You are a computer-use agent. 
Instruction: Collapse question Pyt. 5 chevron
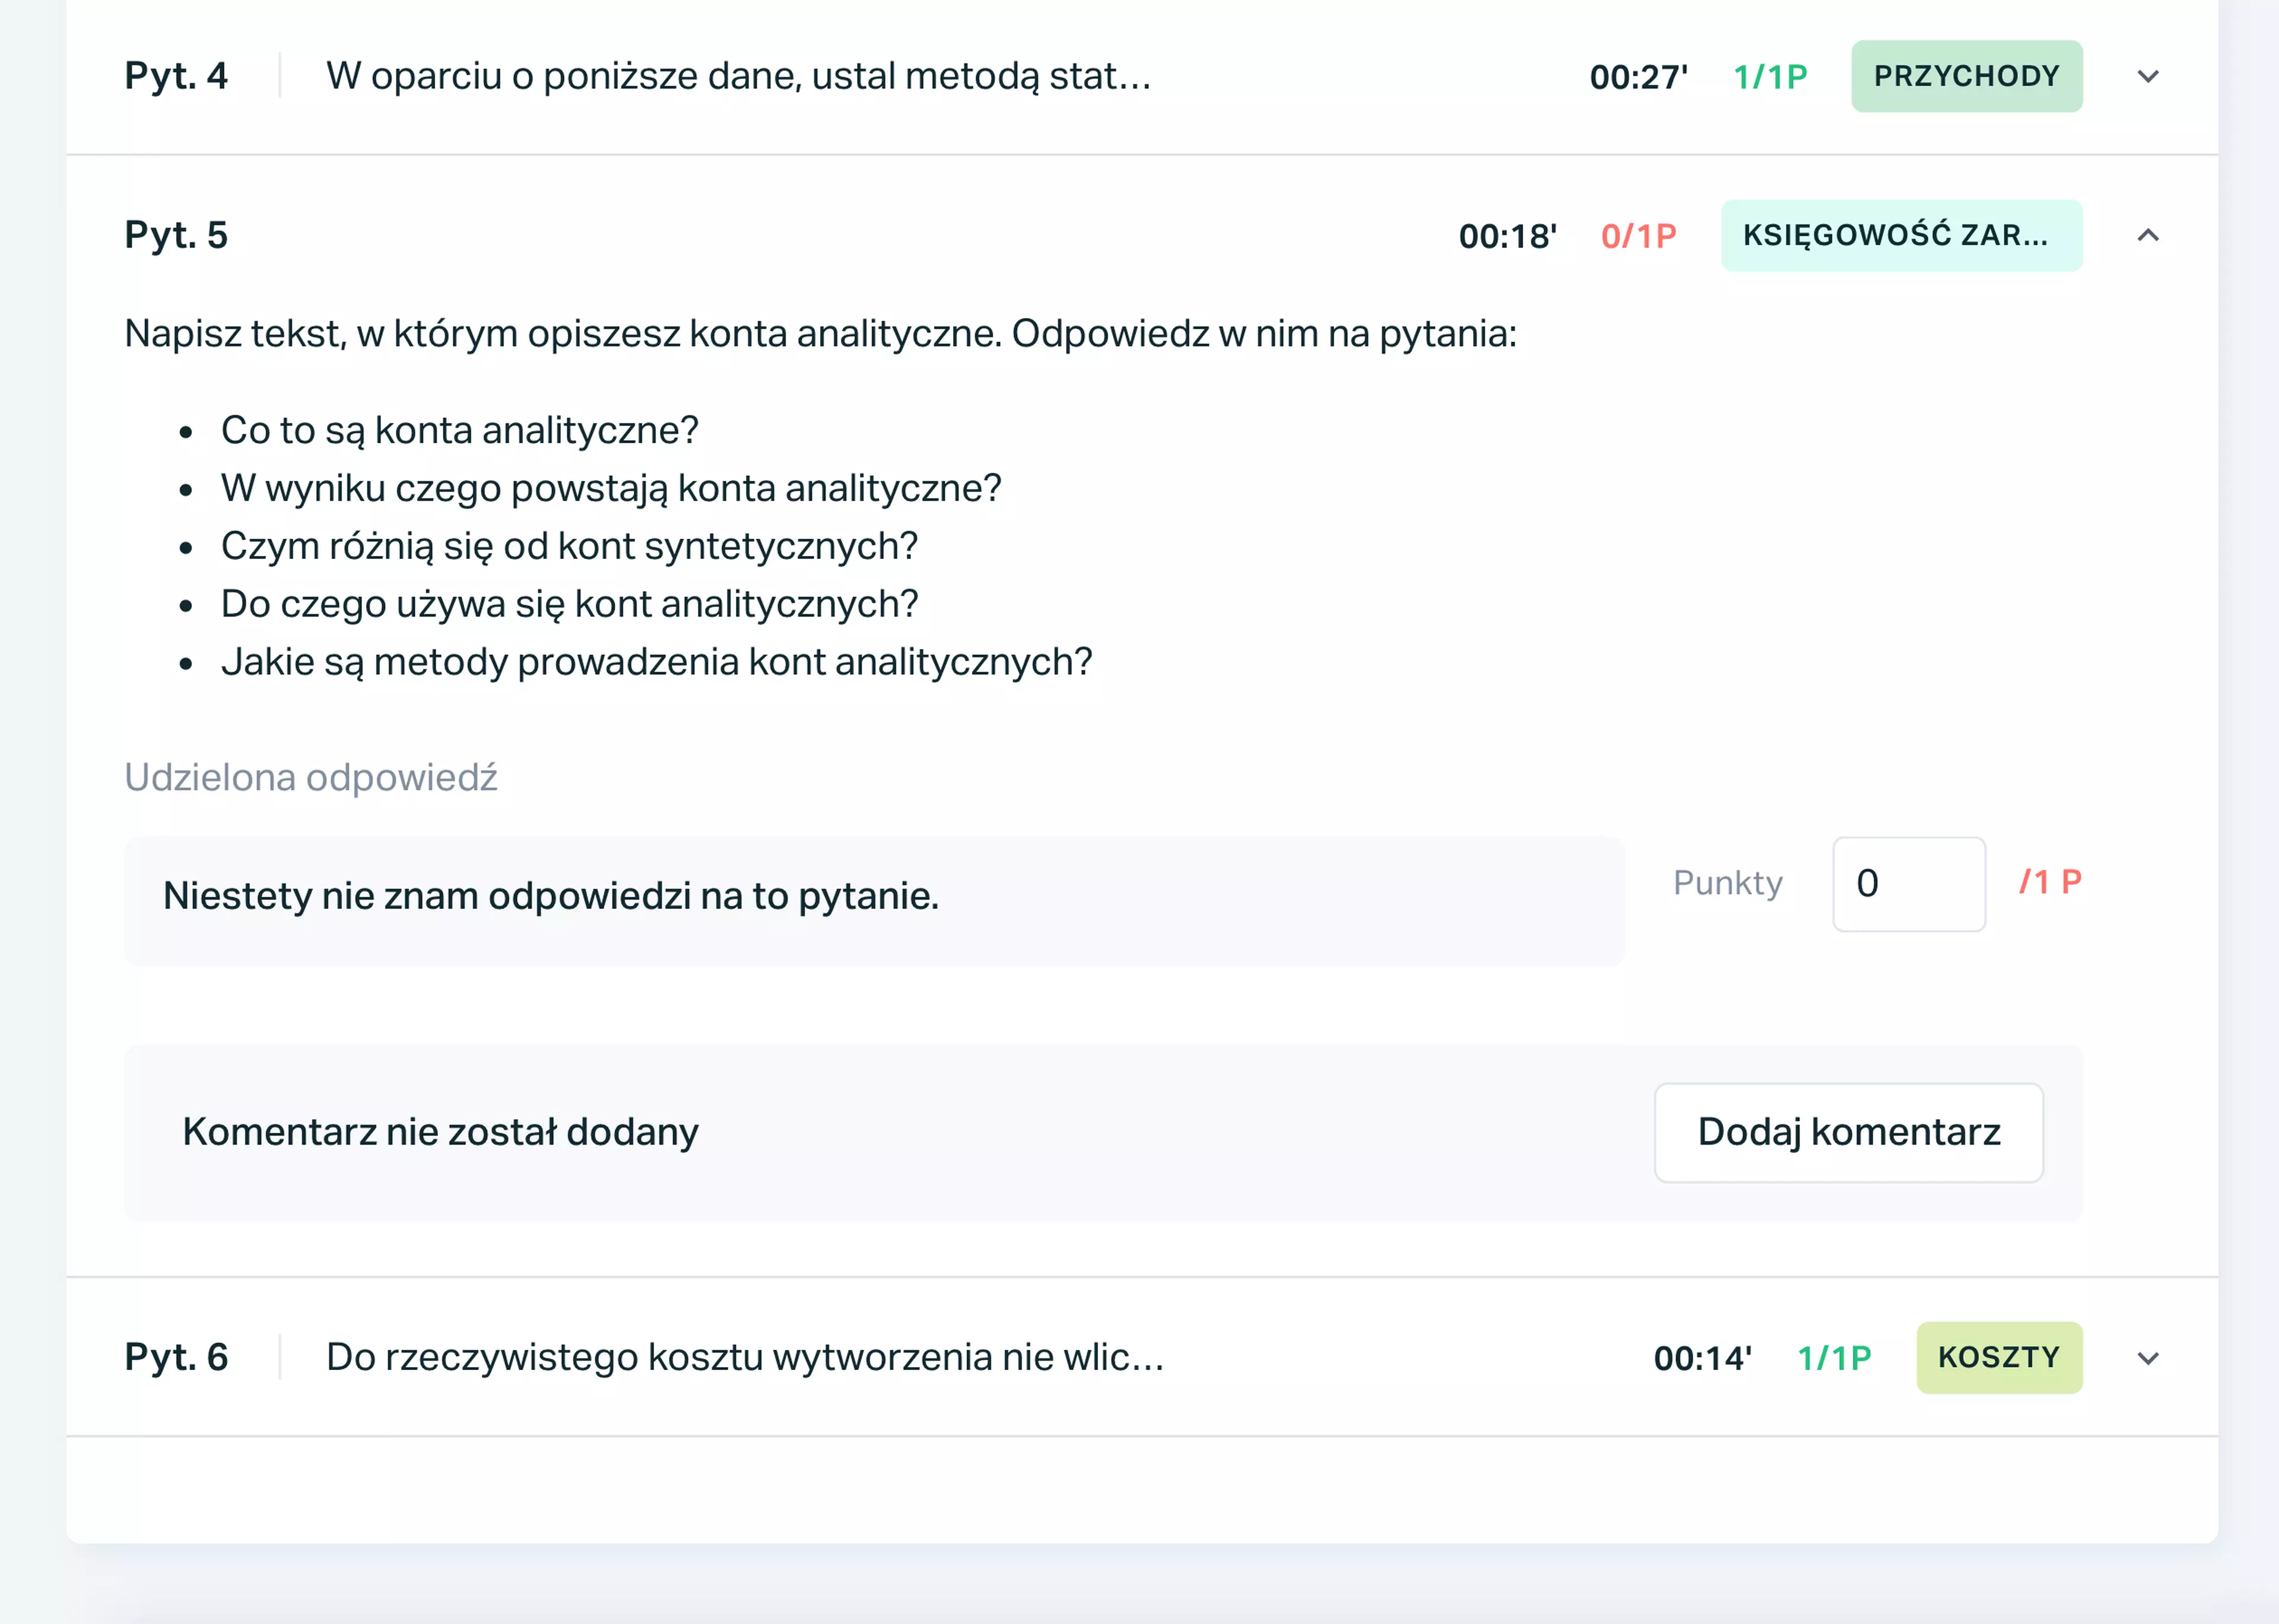point(2147,235)
